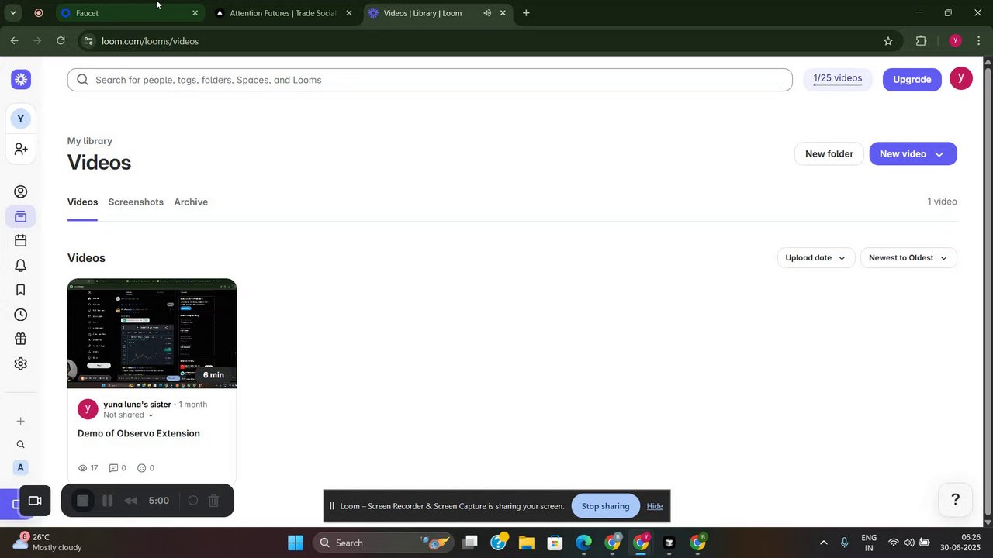Switch to the Videos tab
993x558 pixels.
[82, 202]
